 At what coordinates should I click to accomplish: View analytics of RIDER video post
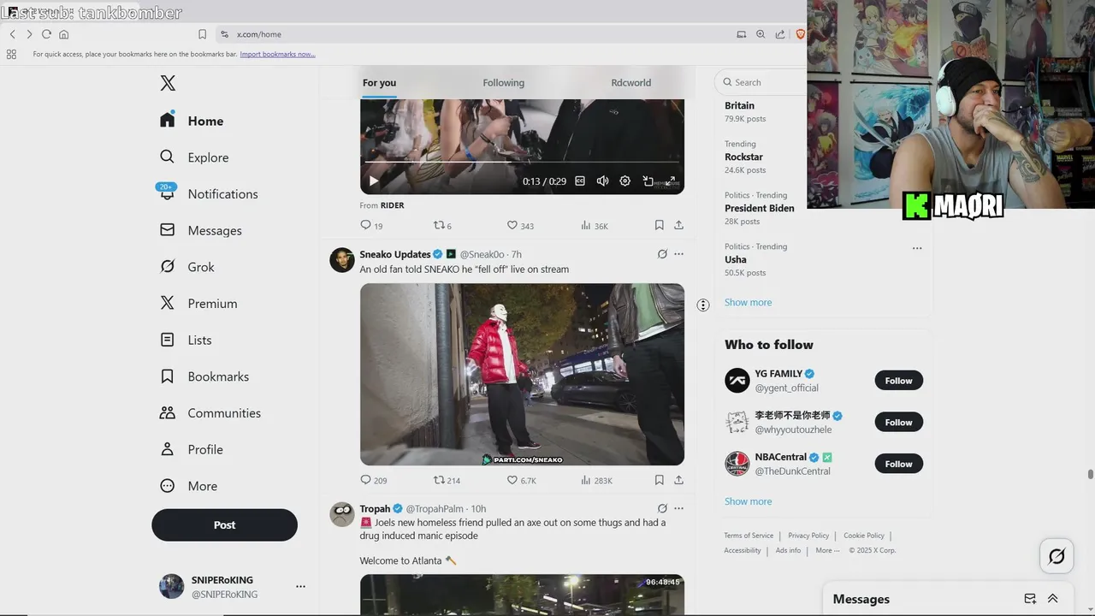[x=594, y=225]
